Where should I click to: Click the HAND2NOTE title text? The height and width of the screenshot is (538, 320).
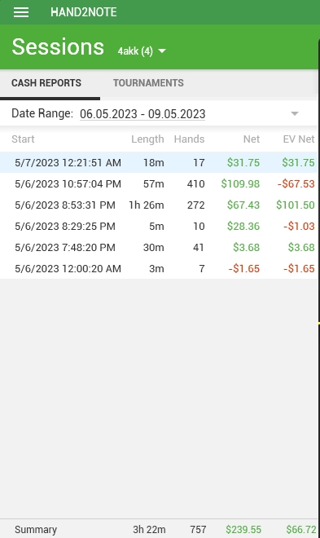coord(84,12)
